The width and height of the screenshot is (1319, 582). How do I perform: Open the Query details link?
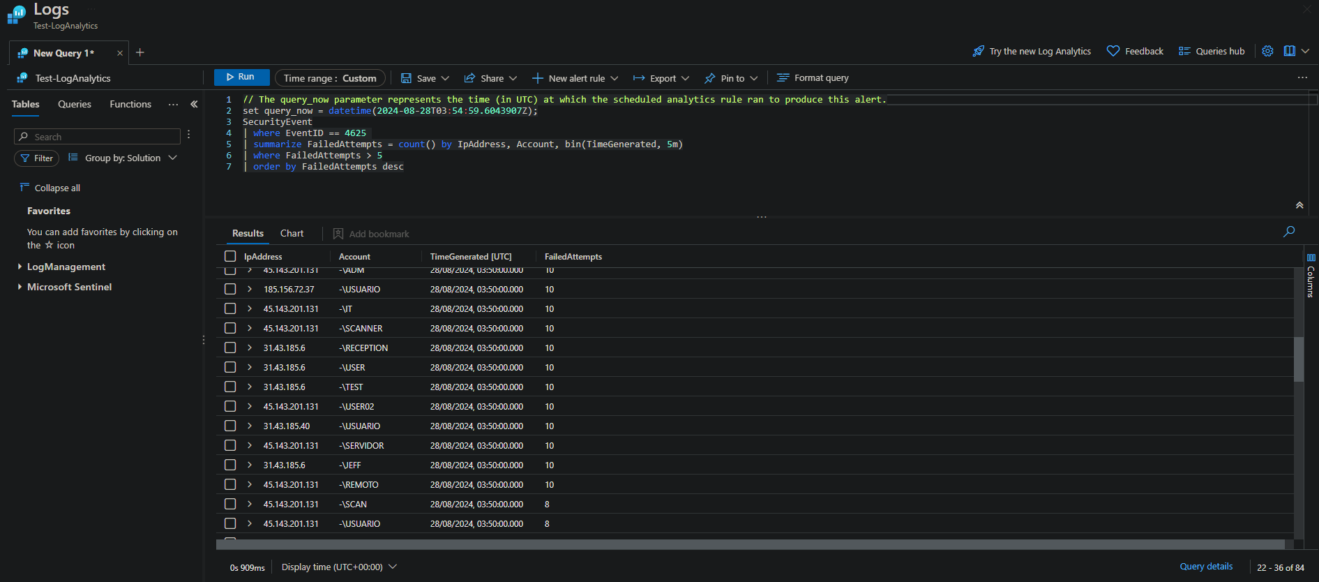pos(1206,567)
